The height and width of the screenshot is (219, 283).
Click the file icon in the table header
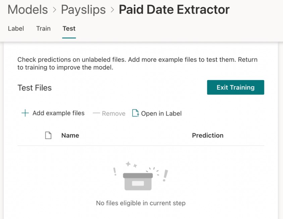[48, 135]
